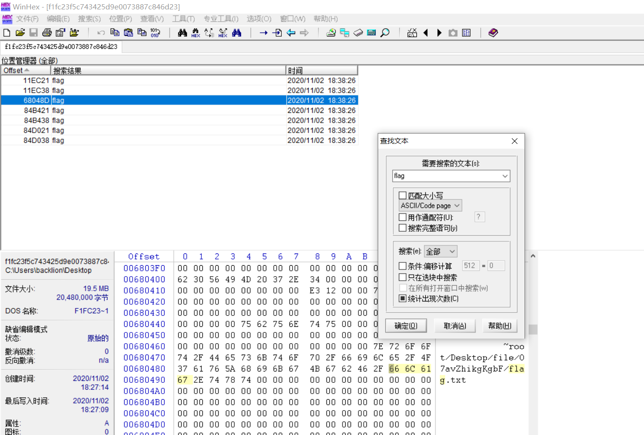Click the blue Continue Search binoculars

coord(237,32)
